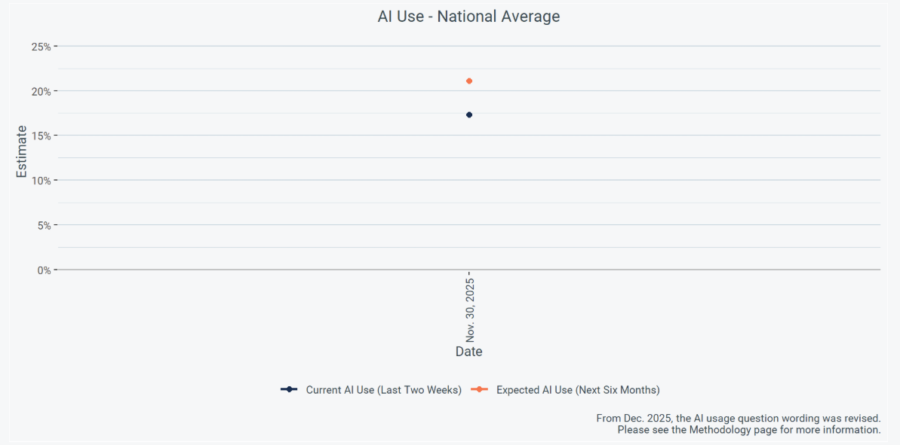The height and width of the screenshot is (445, 900).
Task: Click the 0% y-axis tick label
Action: [43, 270]
